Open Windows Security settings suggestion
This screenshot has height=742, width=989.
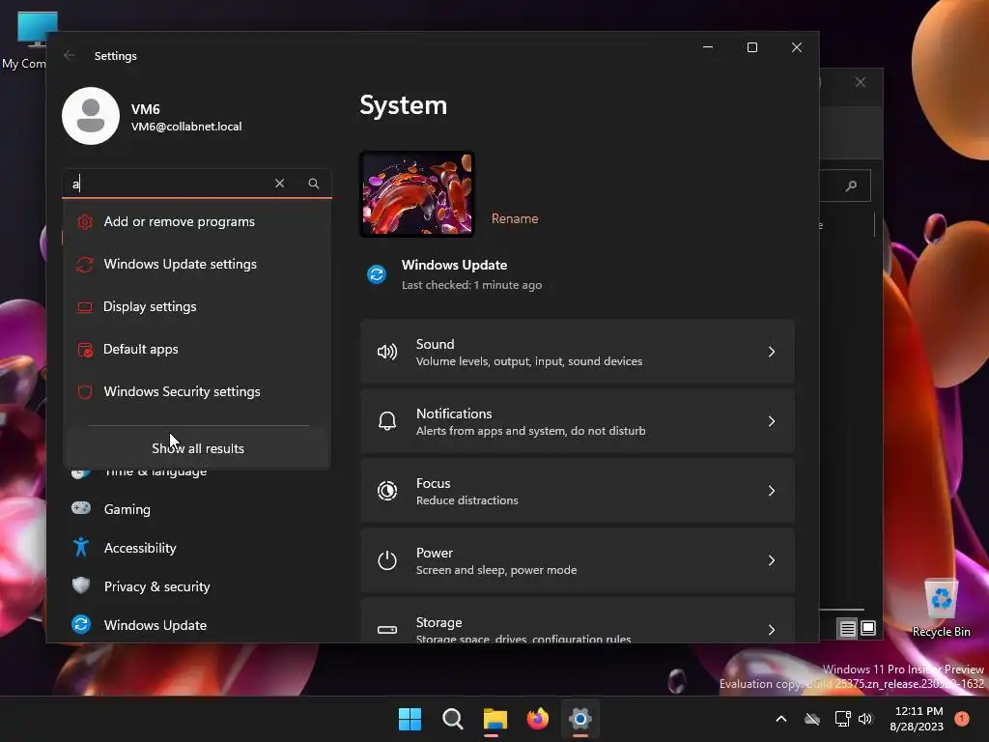click(197, 391)
